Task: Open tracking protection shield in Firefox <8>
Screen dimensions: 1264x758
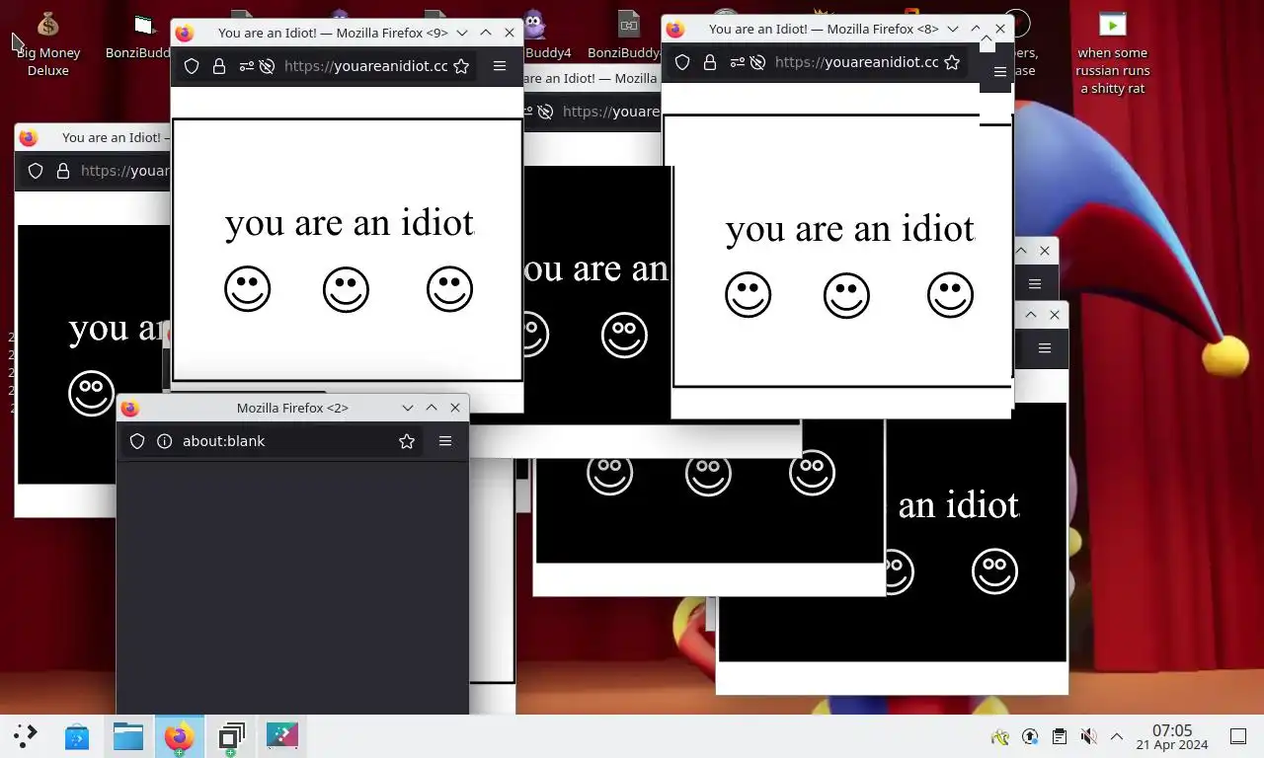Action: pos(682,62)
